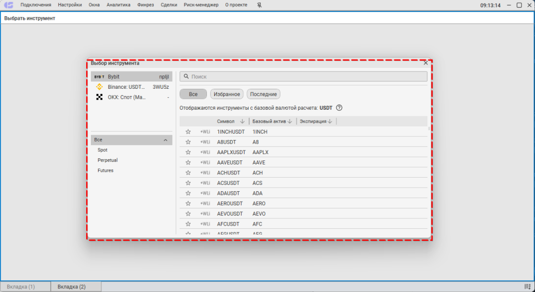This screenshot has width=535, height=292.
Task: Switch to the Вкладка (1) tab
Action: pyautogui.click(x=25, y=287)
